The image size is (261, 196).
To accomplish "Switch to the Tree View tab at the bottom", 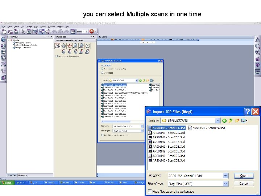I will (x=12, y=175).
